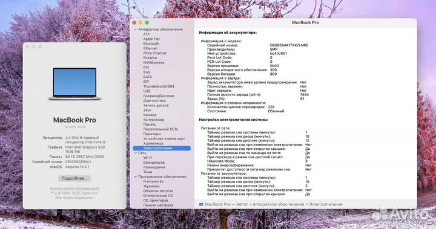Open Контроллер in the sidebar
Viewport: 436px width, 229px height.
click(x=154, y=120)
